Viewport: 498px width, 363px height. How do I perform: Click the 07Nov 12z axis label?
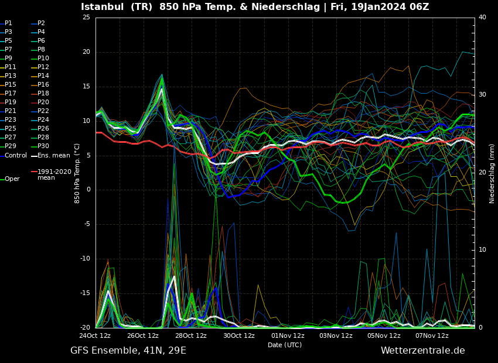[x=432, y=336]
